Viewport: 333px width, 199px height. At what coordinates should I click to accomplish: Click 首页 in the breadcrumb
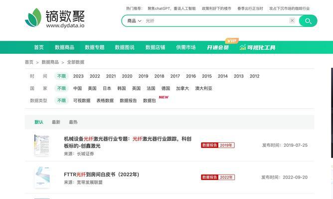click(29, 62)
